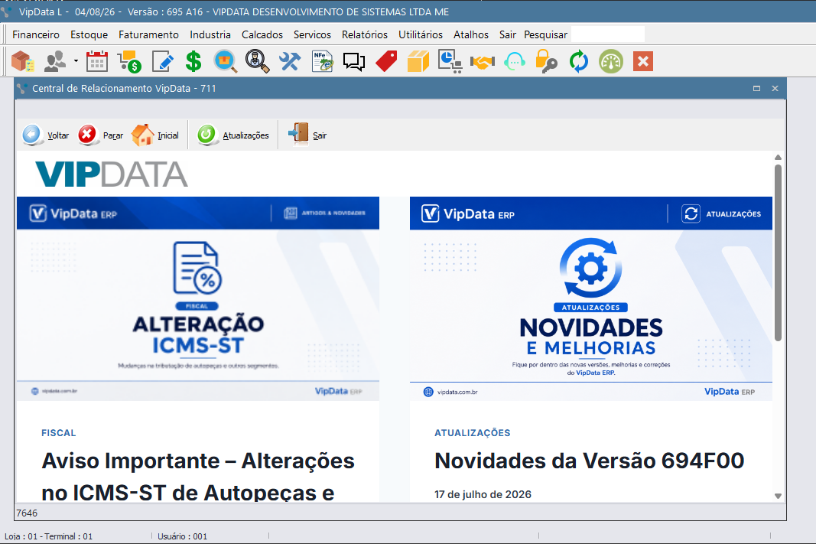Open the Utilitários menu
The width and height of the screenshot is (816, 544).
421,34
